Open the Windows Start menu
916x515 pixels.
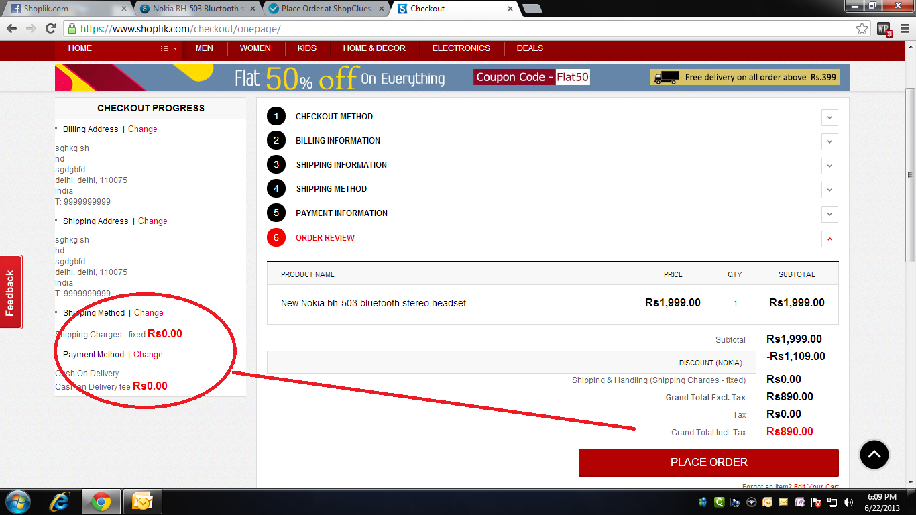click(18, 502)
